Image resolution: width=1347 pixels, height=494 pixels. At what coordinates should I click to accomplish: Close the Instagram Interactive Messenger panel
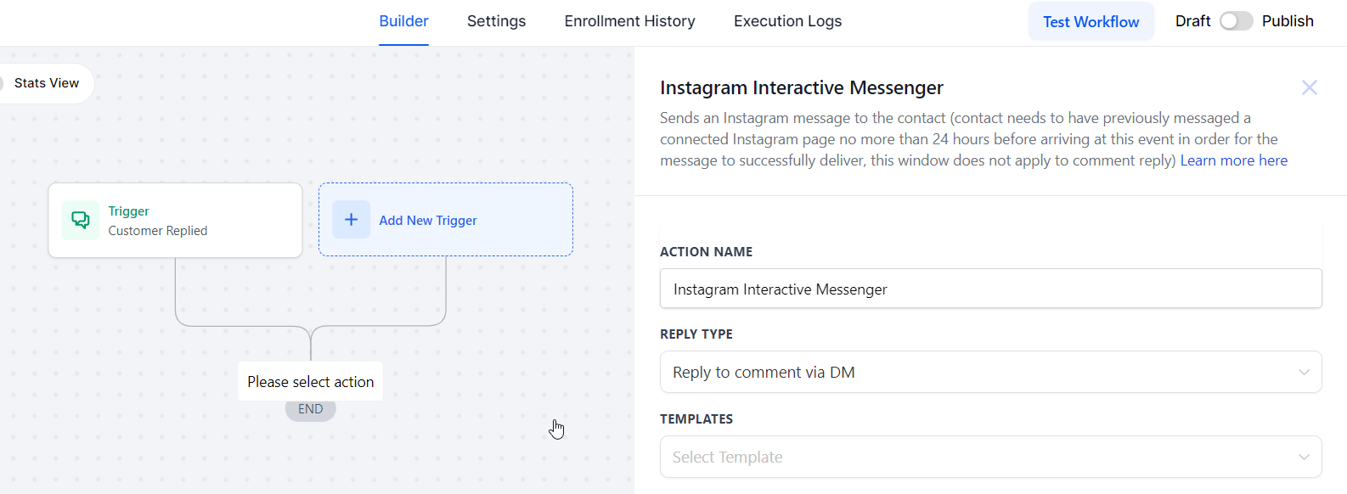pyautogui.click(x=1309, y=87)
